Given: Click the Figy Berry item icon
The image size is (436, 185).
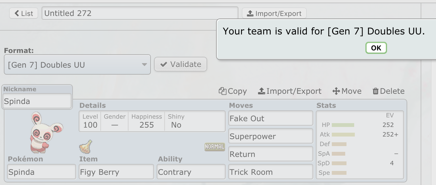Looking at the screenshot, I should (x=85, y=147).
